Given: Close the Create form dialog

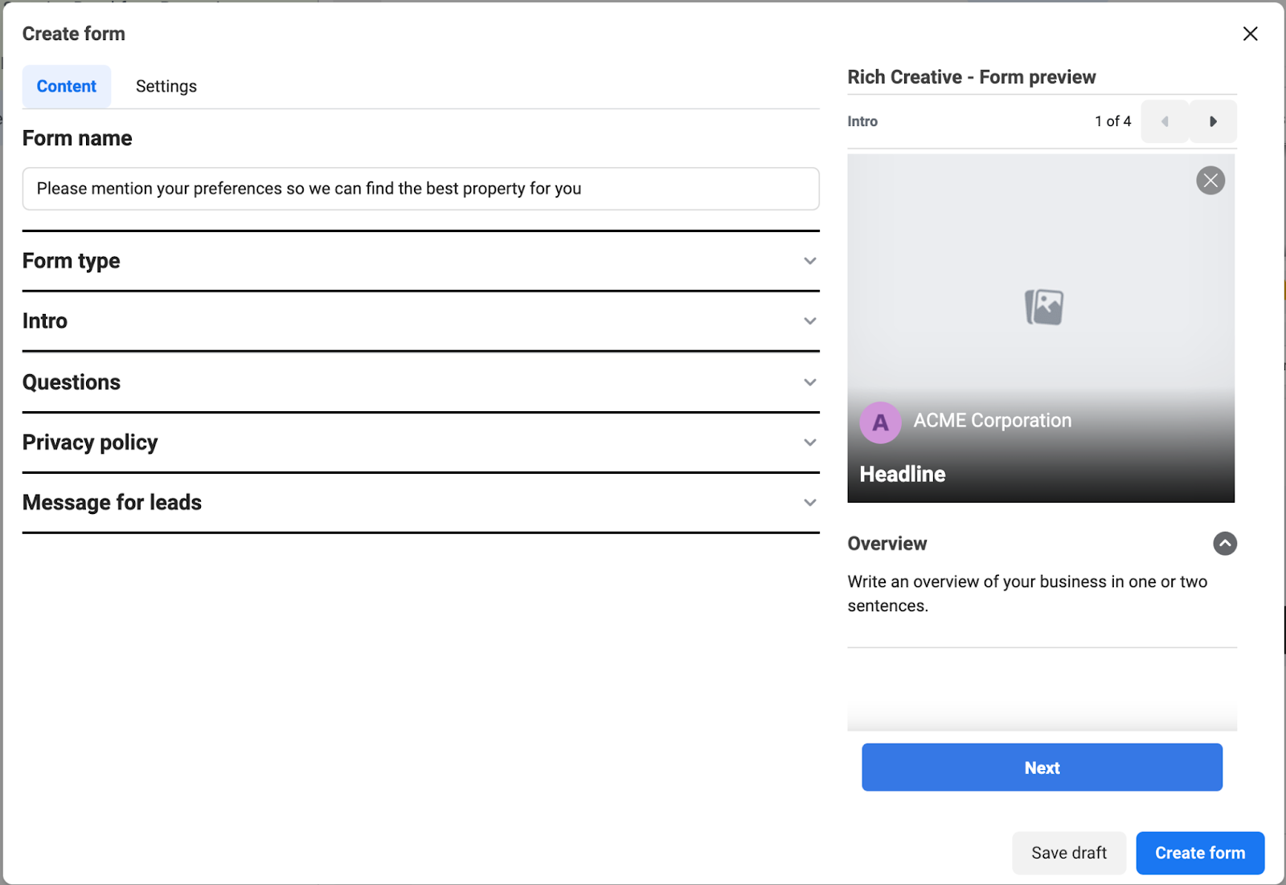Looking at the screenshot, I should pos(1250,34).
